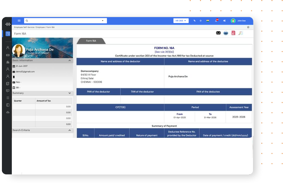Image resolution: width=283 pixels, height=185 pixels.
Task: Click the dashboard icon in left sidebar
Action: tap(8, 34)
